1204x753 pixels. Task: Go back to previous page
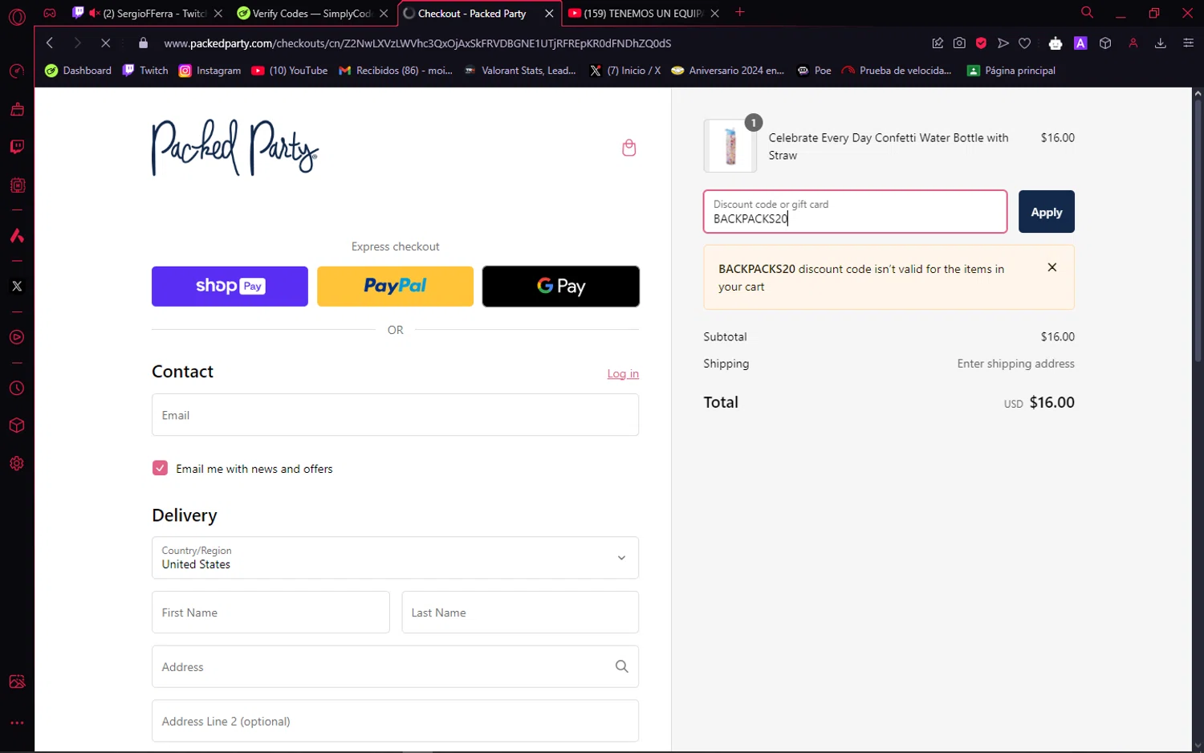pos(50,43)
